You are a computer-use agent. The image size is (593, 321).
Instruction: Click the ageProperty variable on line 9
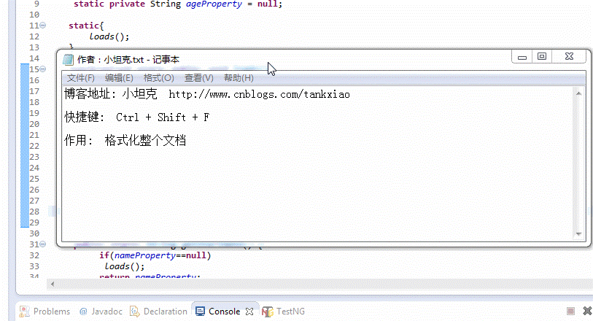pos(214,4)
